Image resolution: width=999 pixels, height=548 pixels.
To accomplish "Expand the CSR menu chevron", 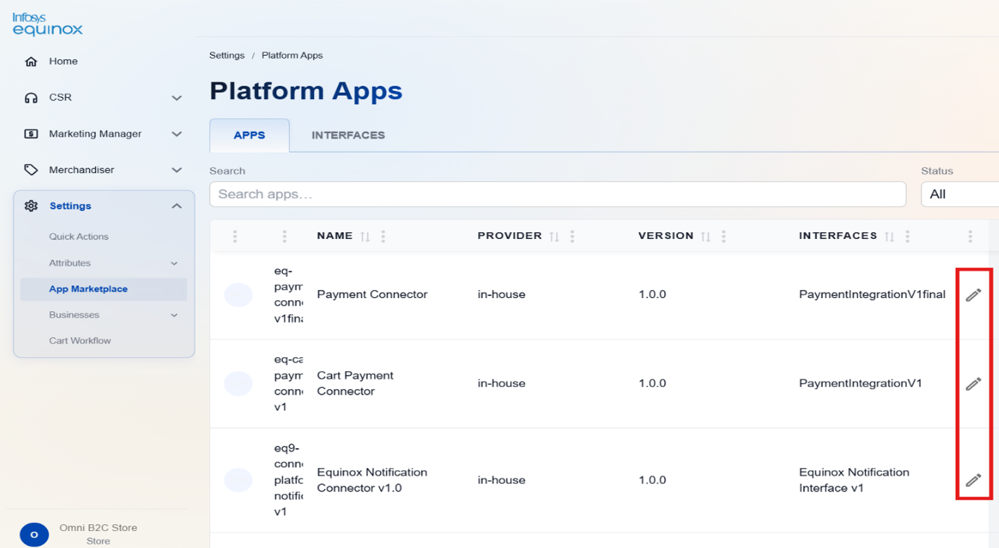I will pos(177,98).
